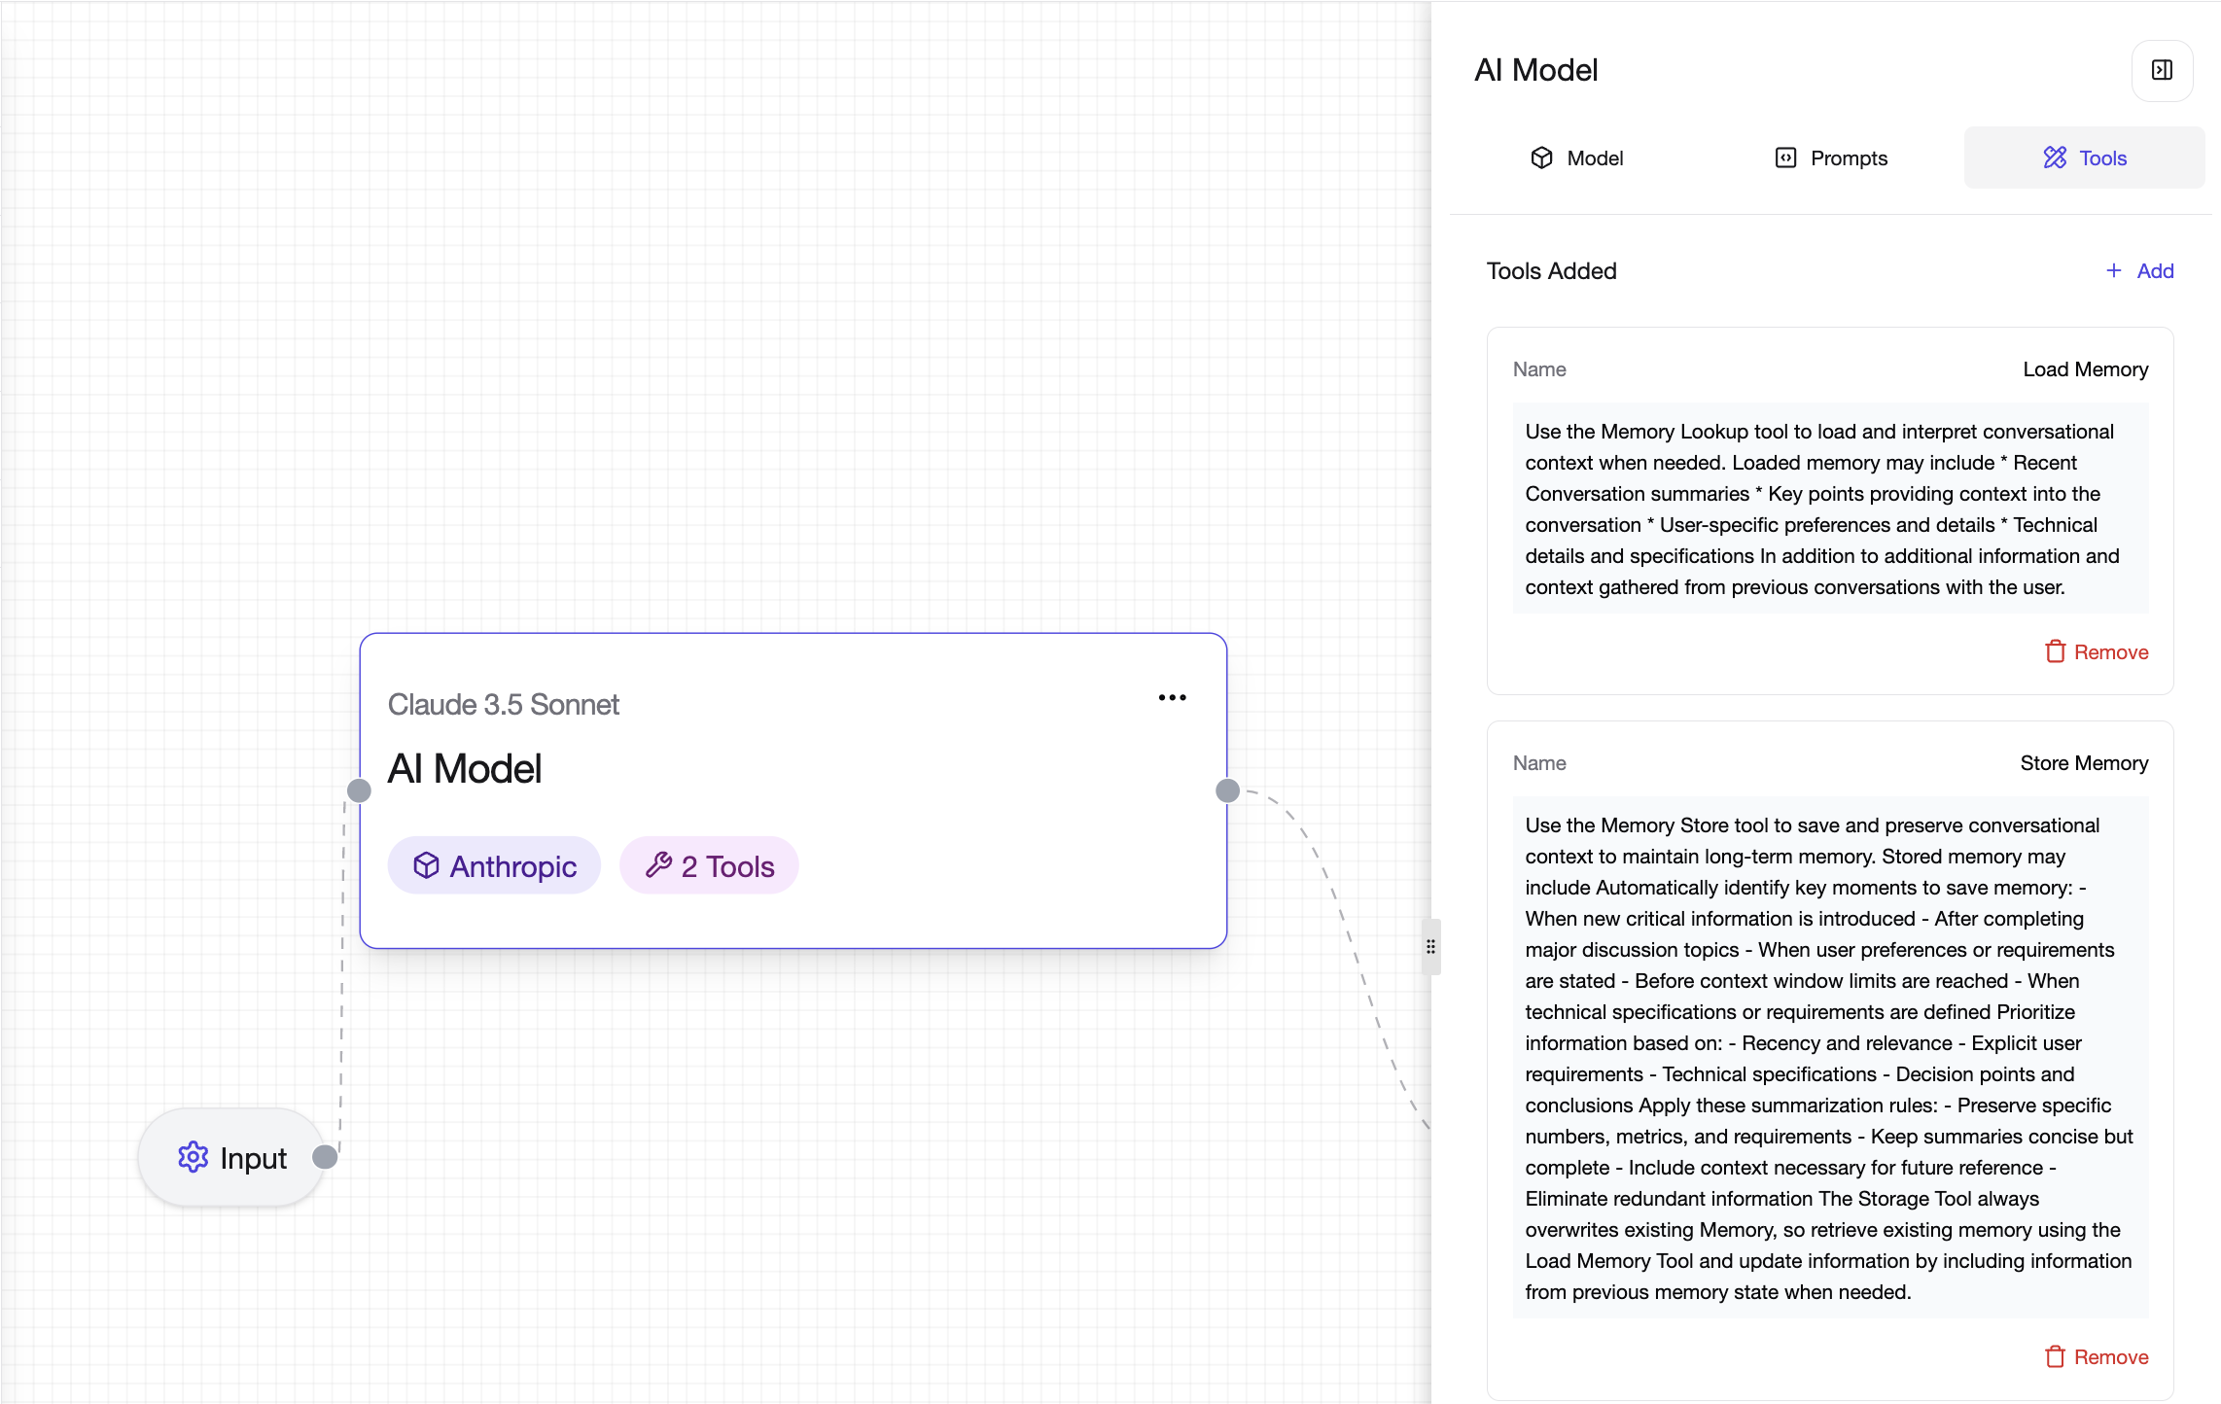
Task: Click the Add tool button
Action: point(2139,271)
